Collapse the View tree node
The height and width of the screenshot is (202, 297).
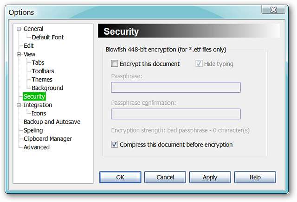19,54
